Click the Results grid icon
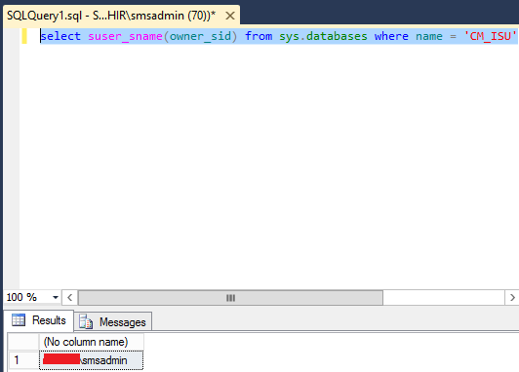The width and height of the screenshot is (519, 372). pyautogui.click(x=19, y=319)
